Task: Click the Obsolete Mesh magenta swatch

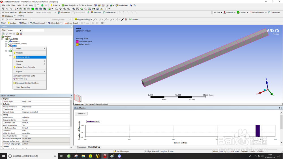Action: click(77, 42)
